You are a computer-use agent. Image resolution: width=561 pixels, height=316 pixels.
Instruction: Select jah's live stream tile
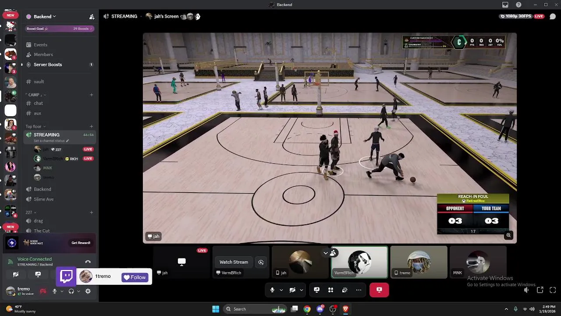coord(182,262)
